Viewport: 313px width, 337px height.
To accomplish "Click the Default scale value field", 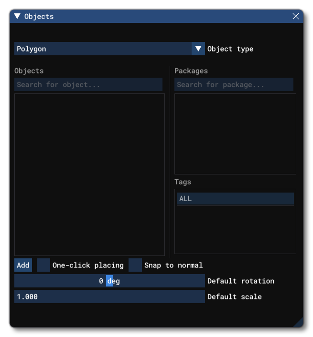I will pos(109,296).
